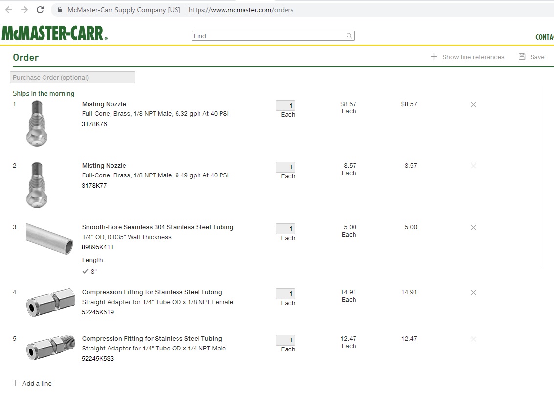Open line 4 Compression Fitting title
Image resolution: width=554 pixels, height=415 pixels.
click(x=152, y=292)
